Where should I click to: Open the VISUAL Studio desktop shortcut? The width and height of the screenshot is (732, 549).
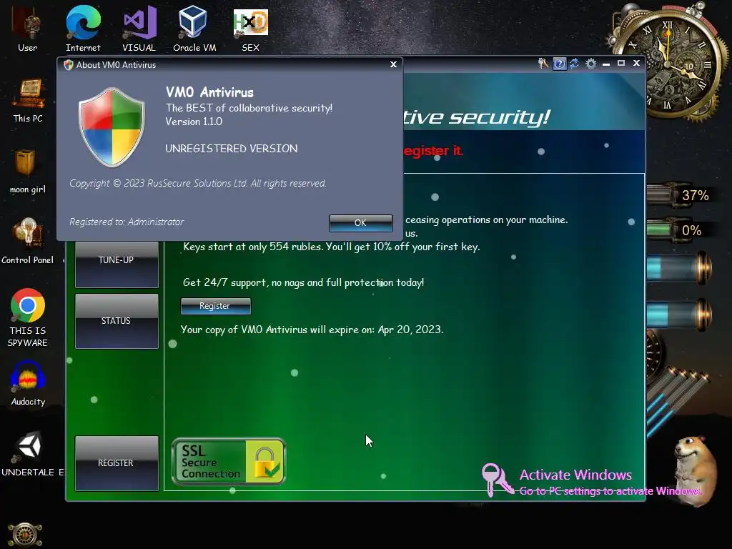point(139,29)
